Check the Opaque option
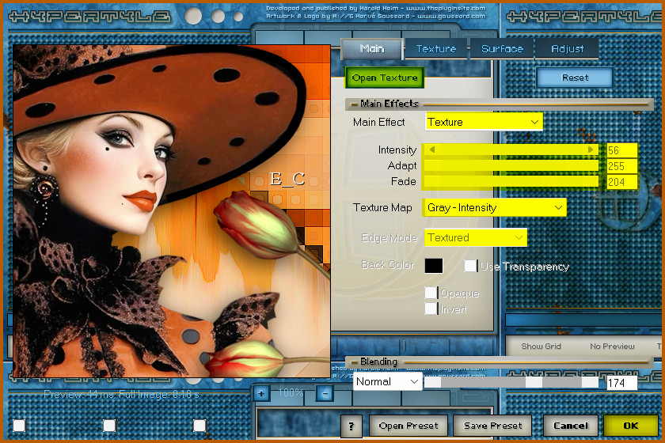Image resolution: width=665 pixels, height=443 pixels. (x=431, y=293)
